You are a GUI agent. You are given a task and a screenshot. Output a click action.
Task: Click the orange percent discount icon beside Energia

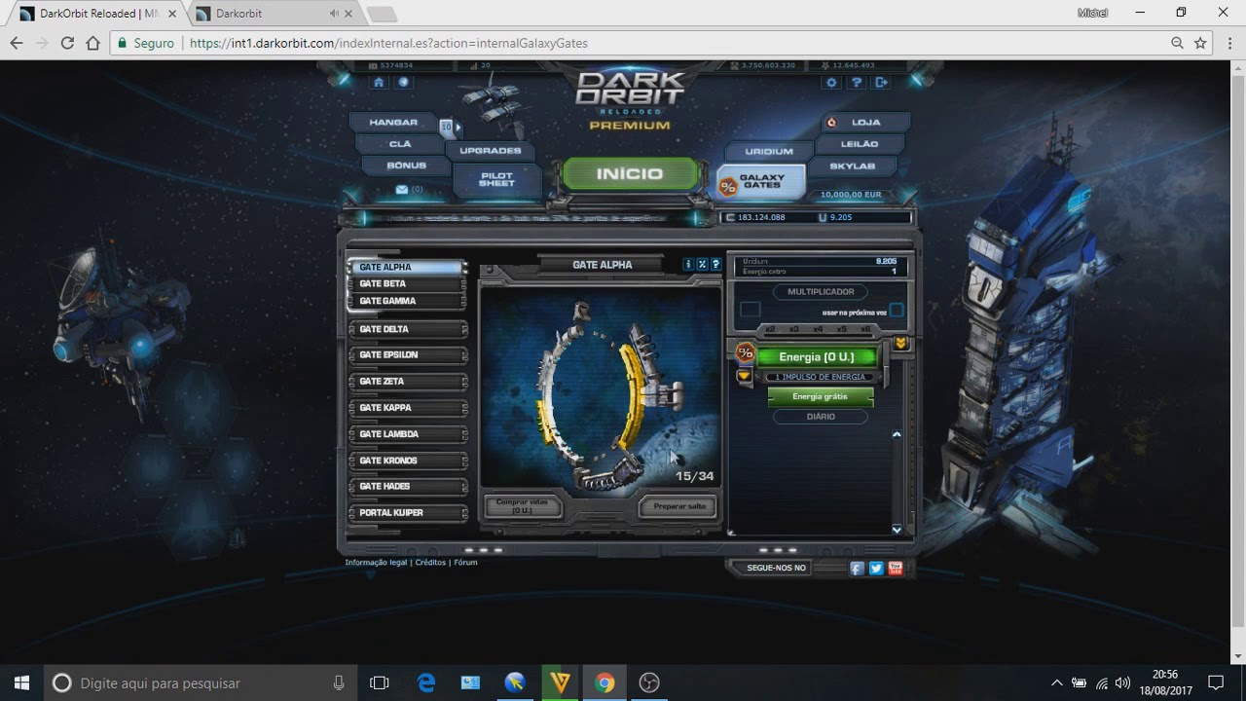coord(746,352)
